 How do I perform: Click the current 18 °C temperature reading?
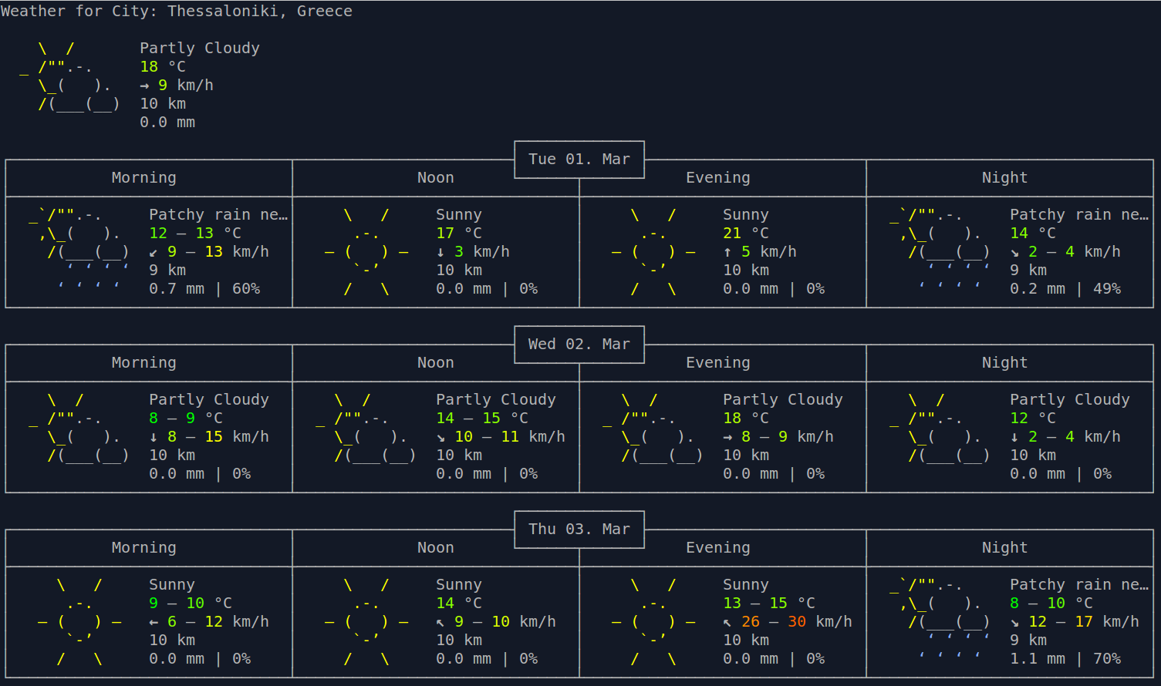163,67
